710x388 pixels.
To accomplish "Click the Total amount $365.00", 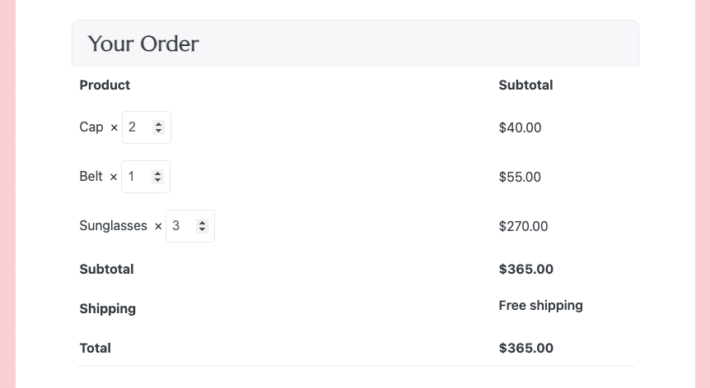I will (x=526, y=348).
